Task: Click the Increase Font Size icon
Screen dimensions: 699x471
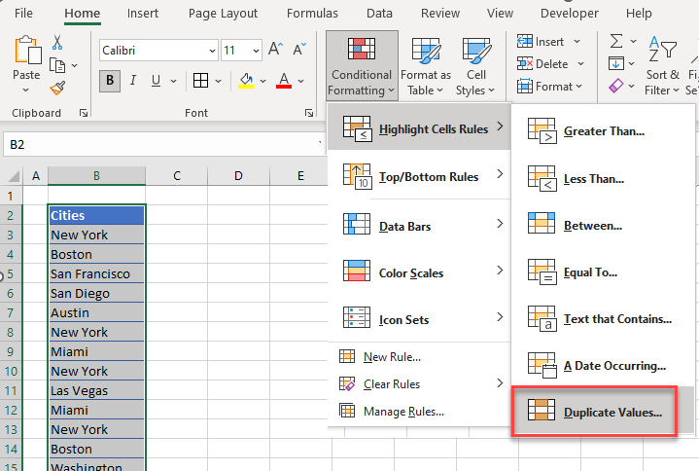Action: pyautogui.click(x=275, y=50)
